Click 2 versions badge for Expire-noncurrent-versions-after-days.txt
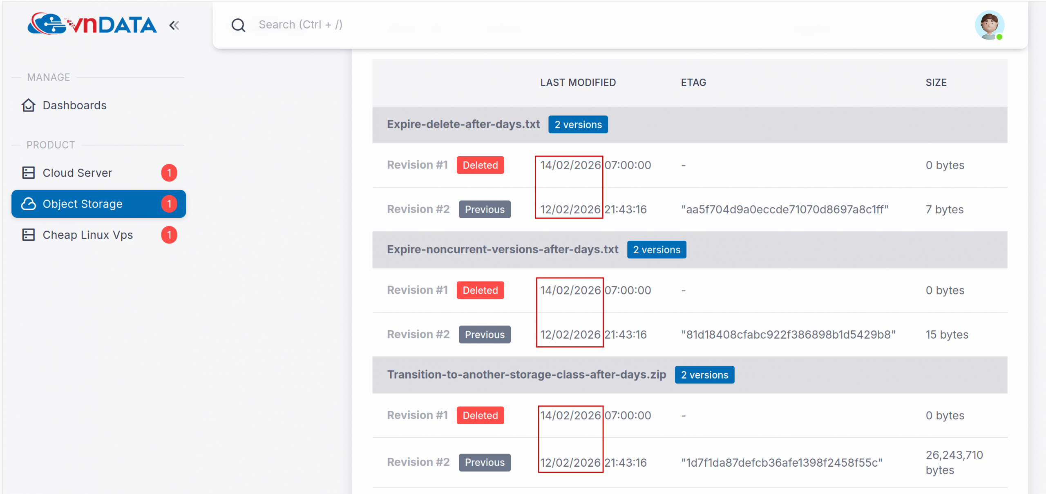The height and width of the screenshot is (494, 1046). click(x=656, y=250)
